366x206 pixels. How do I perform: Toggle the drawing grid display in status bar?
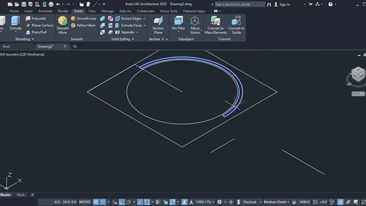(96, 202)
